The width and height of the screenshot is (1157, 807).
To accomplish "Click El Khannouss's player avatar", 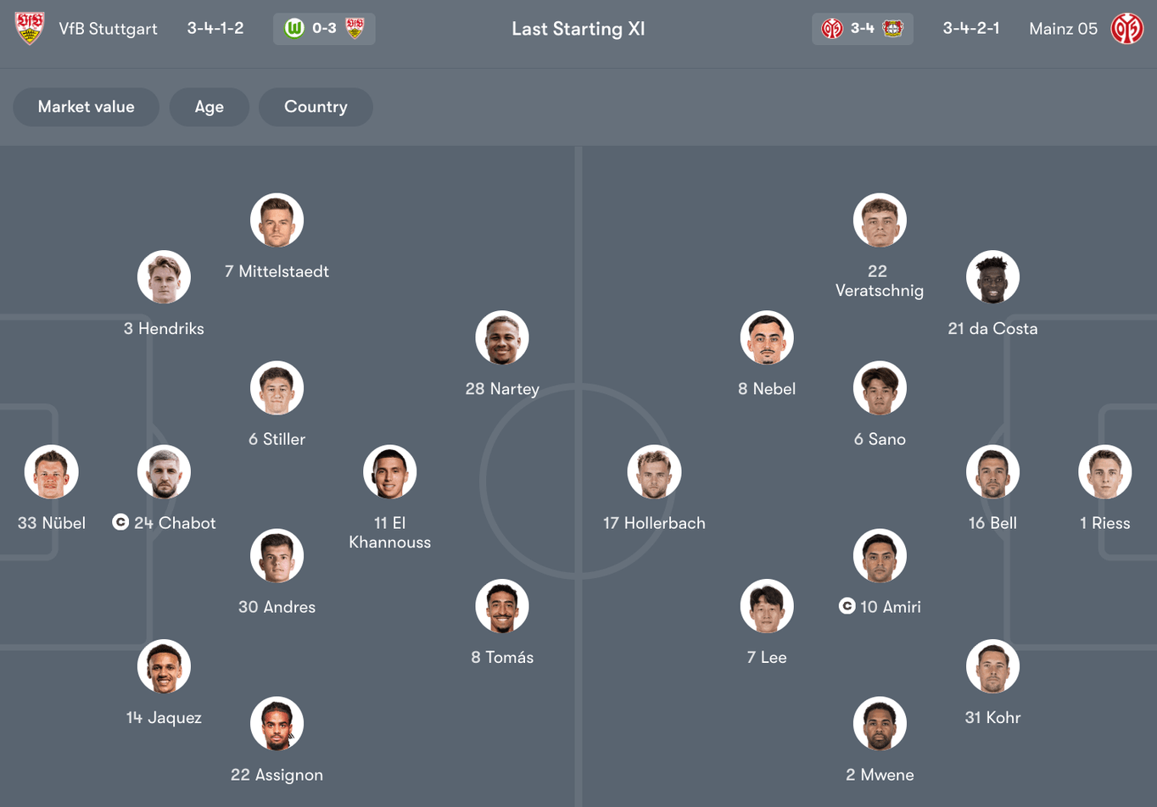I will point(389,472).
